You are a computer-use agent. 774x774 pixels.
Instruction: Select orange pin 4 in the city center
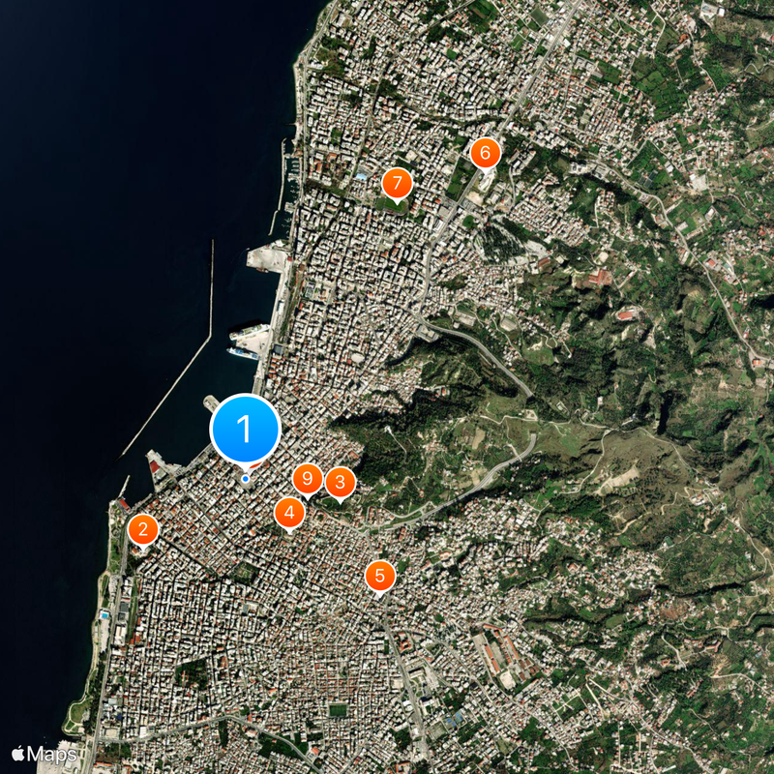pos(289,512)
